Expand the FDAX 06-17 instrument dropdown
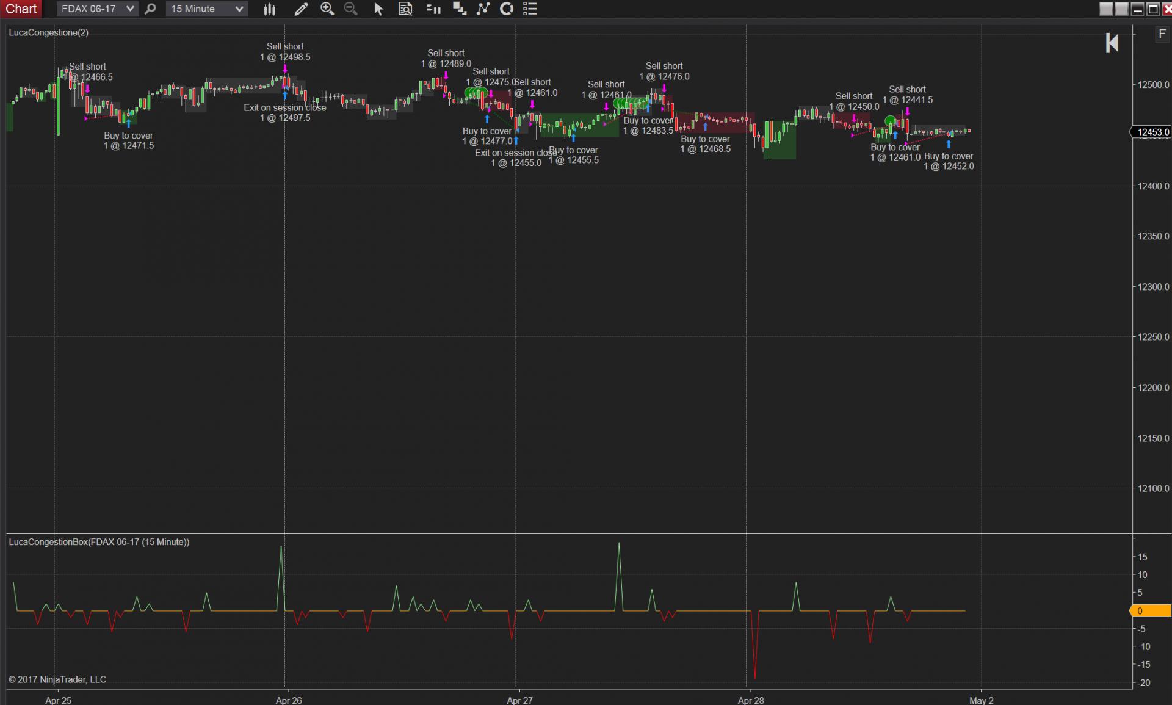1172x705 pixels. click(129, 9)
